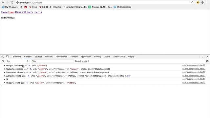The height and width of the screenshot is (118, 210).
Task: Open the My Webinars bookmark
Action: (10, 7)
